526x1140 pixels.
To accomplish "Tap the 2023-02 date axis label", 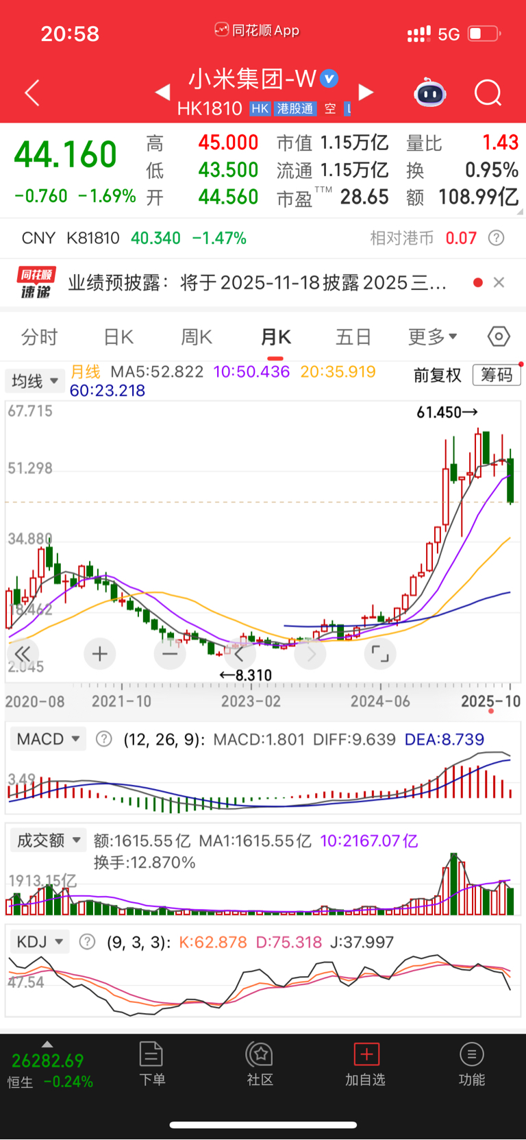I will click(251, 701).
